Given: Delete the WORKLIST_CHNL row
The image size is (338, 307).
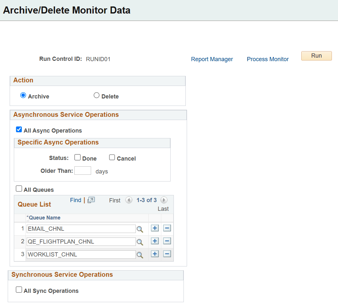Looking at the screenshot, I should coord(167,254).
